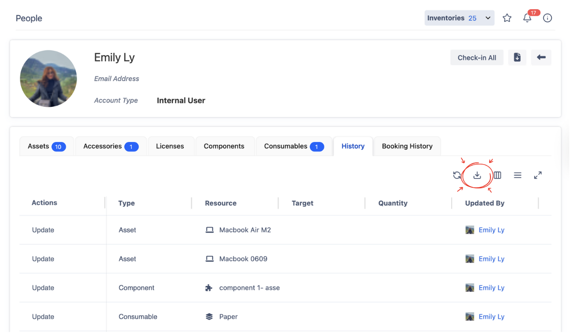Screen dimensions: 571x333
Task: Open the notifications bell
Action: [527, 18]
